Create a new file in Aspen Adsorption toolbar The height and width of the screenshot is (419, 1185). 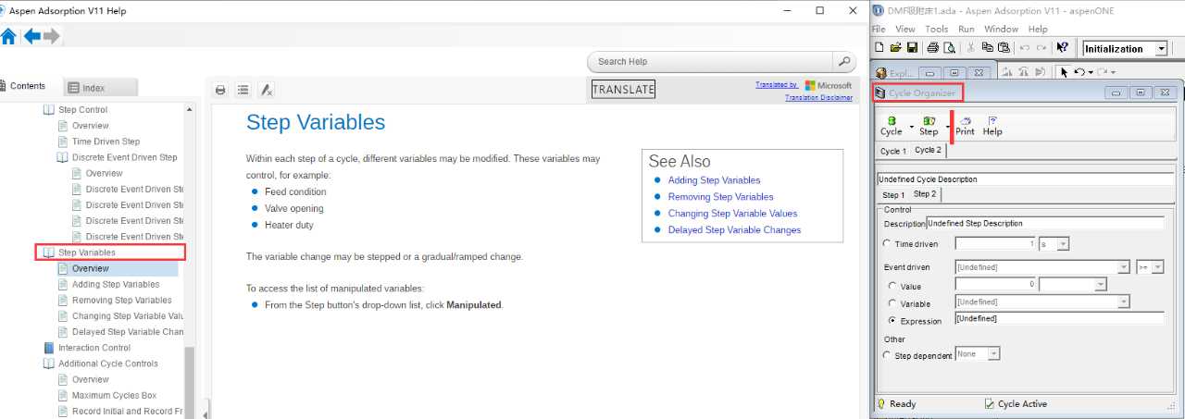coord(880,48)
